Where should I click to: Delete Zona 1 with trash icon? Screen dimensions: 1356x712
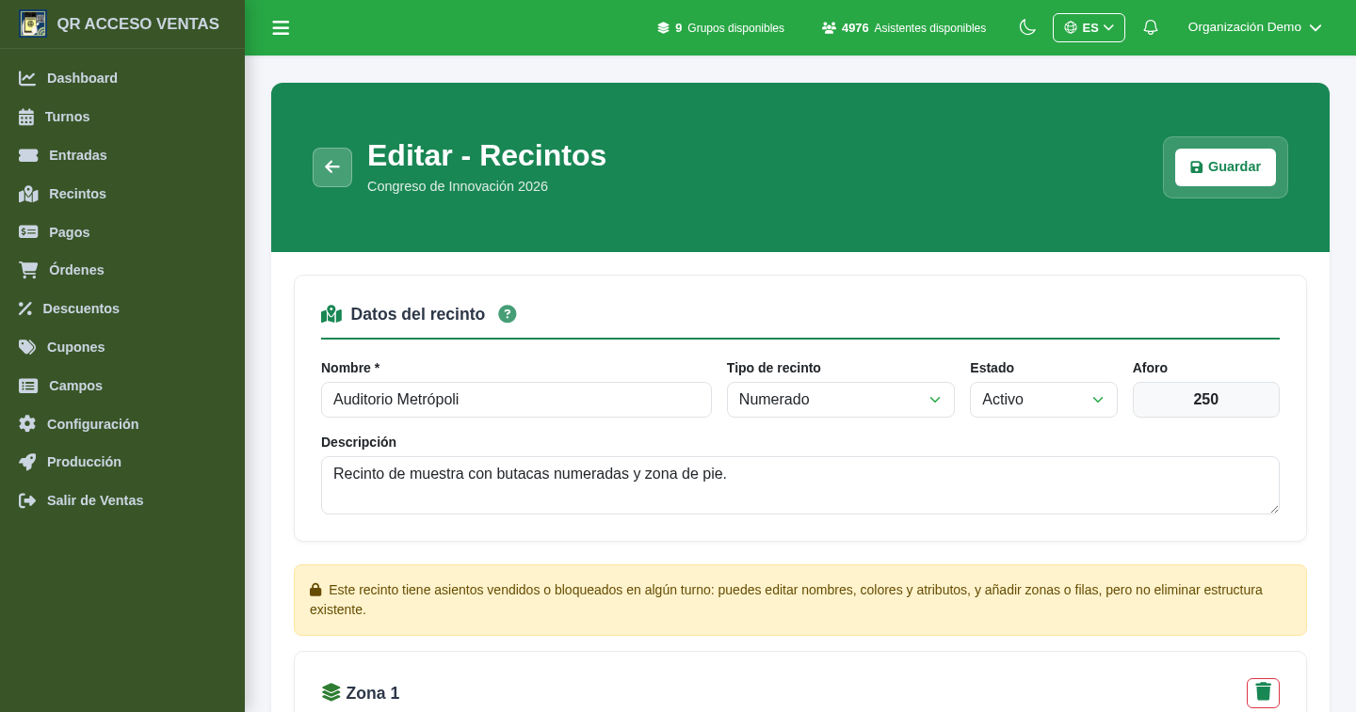[x=1263, y=693]
